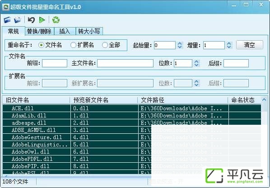Click the undo arrow toolbar icon
The image size is (270, 188).
[31, 20]
